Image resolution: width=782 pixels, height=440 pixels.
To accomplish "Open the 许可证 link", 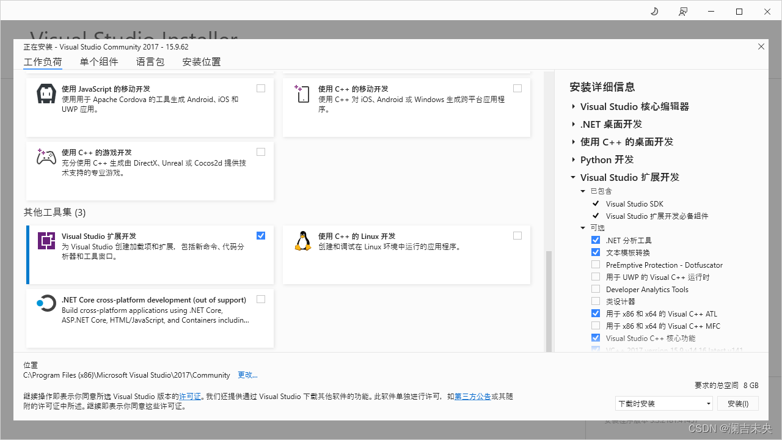I will click(x=190, y=397).
